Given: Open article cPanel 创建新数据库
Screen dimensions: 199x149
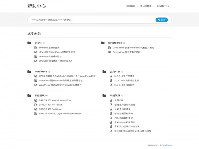Looking at the screenshot, I should 49,48.
